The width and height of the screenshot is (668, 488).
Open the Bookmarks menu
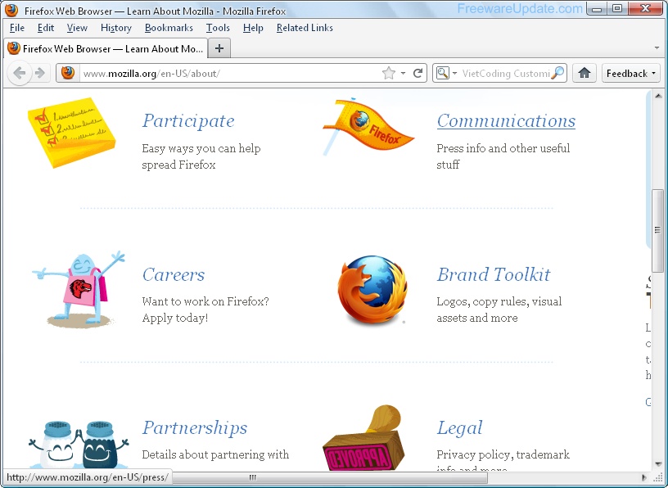coord(169,28)
